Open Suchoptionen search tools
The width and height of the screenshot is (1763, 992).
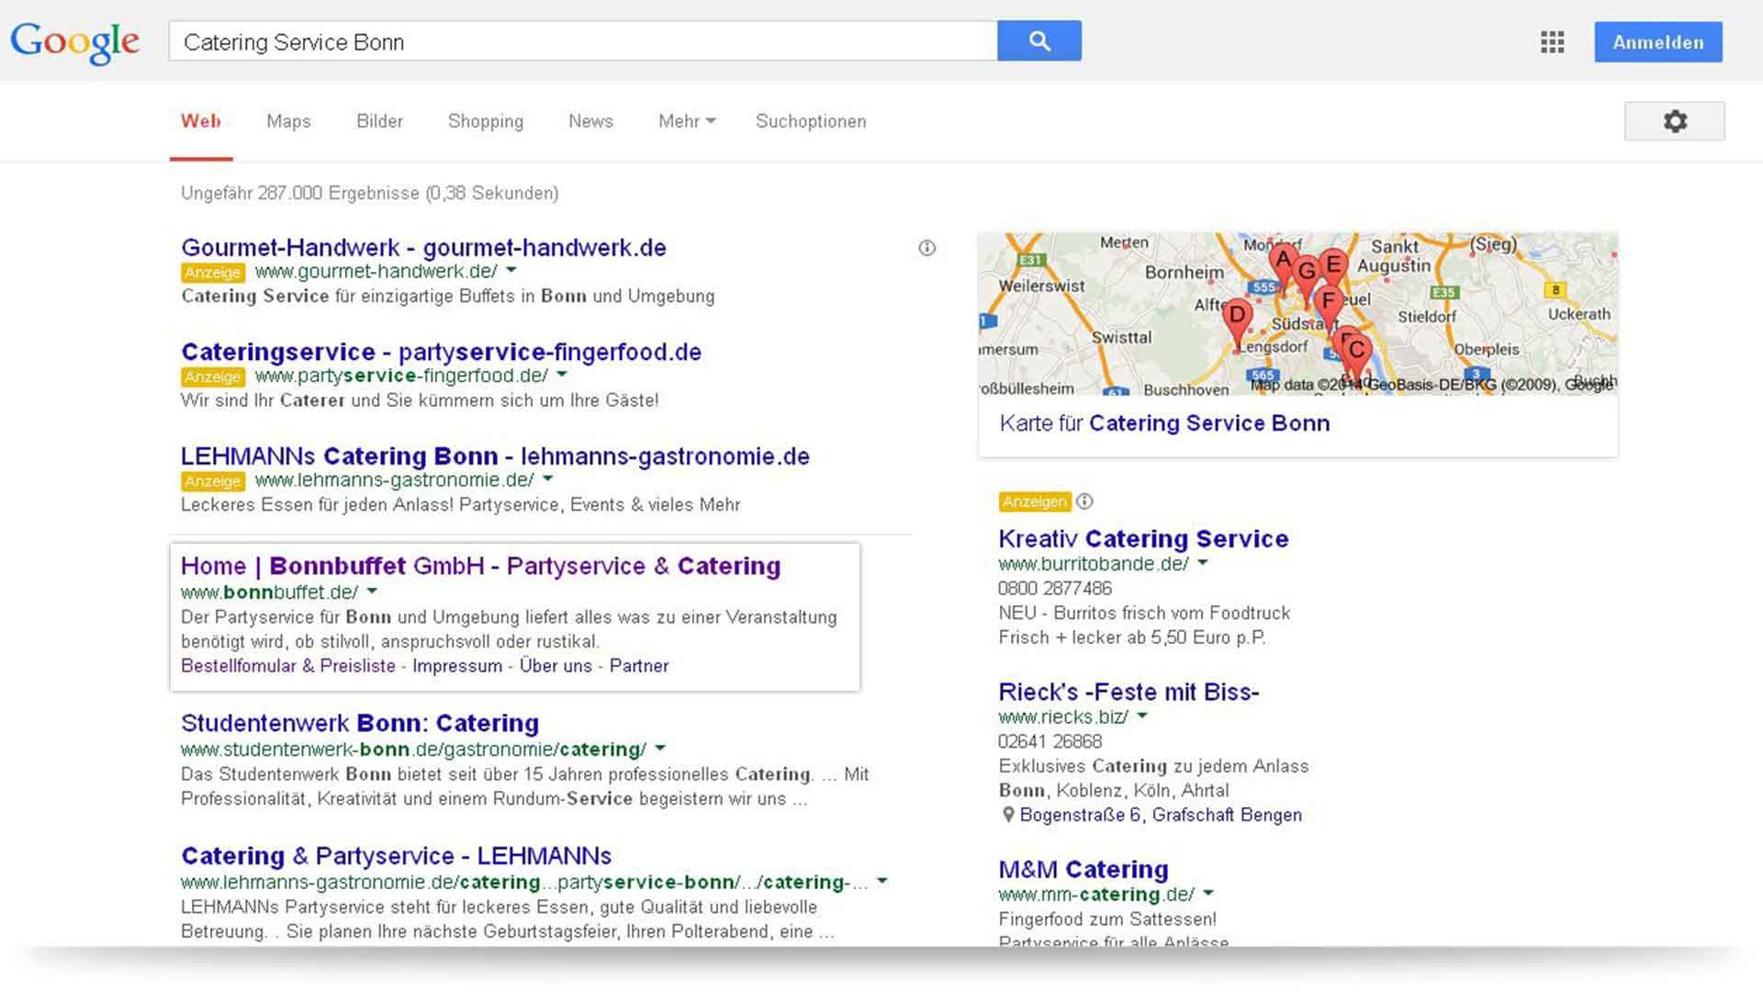(x=811, y=121)
